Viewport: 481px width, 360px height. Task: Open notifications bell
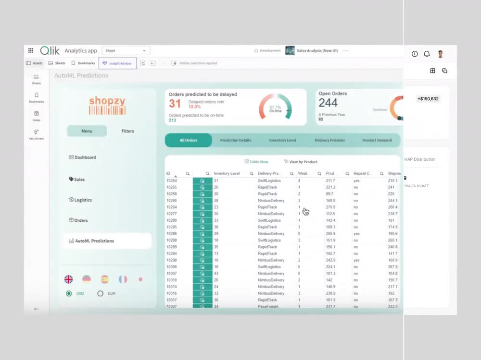(x=427, y=54)
